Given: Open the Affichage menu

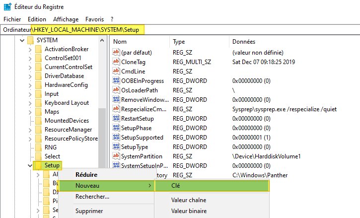Looking at the screenshot, I should click(x=66, y=19).
